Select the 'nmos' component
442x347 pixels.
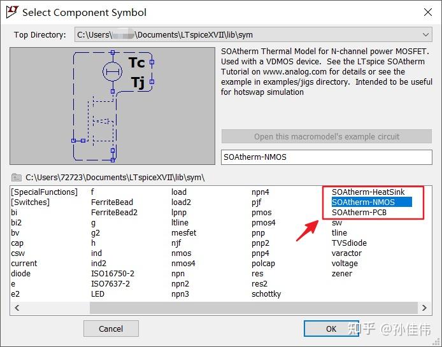point(182,253)
